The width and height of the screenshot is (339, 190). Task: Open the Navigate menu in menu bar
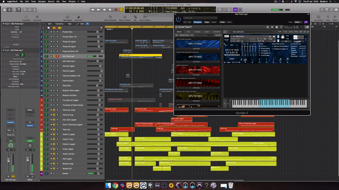42,1
